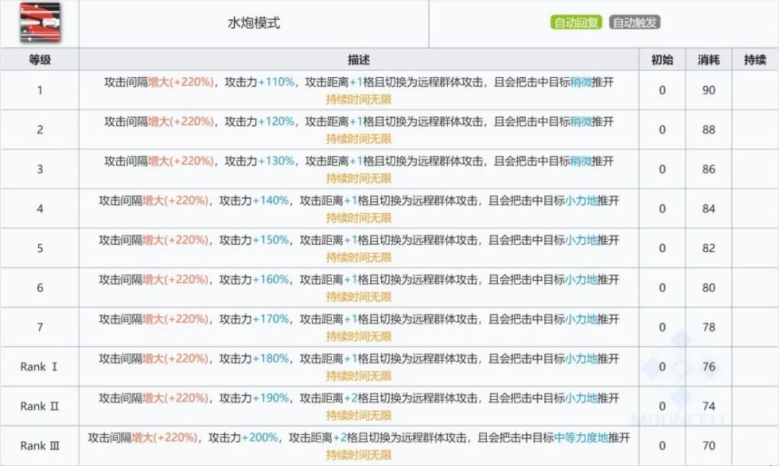Click the 初始 column header
779x466 pixels.
[661, 60]
